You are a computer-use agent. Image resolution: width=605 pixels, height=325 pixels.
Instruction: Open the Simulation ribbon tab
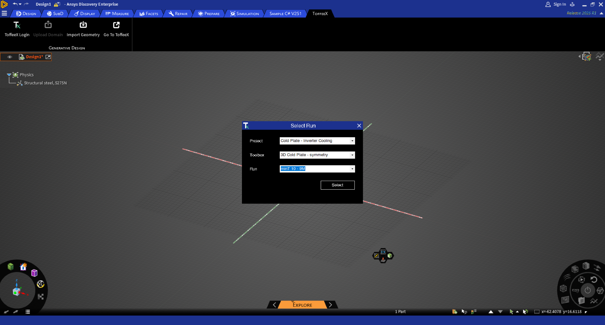(245, 13)
